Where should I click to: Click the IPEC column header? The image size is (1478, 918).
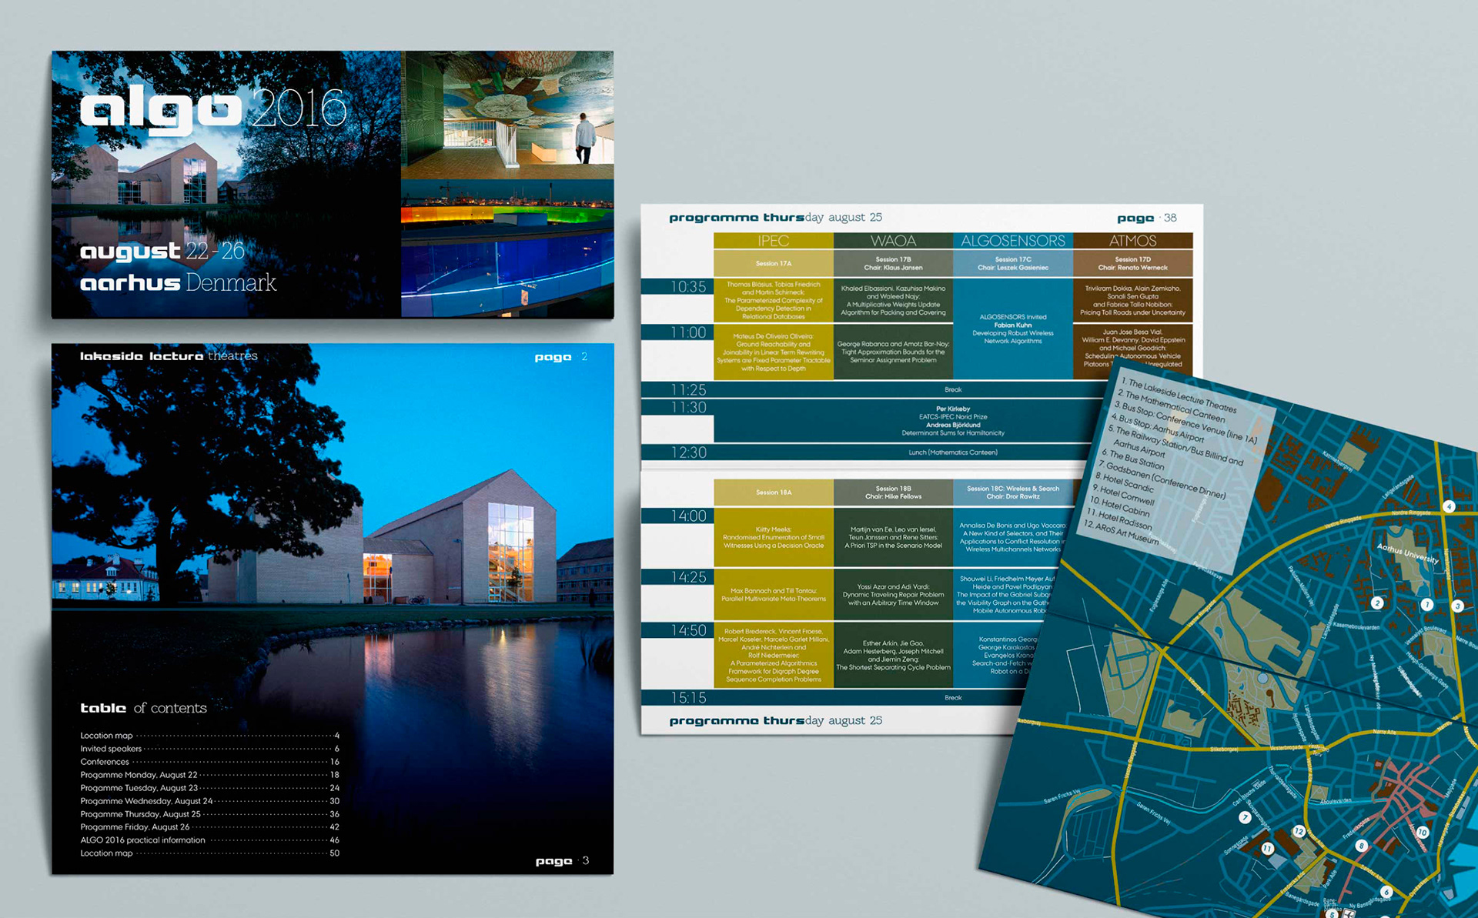click(773, 241)
